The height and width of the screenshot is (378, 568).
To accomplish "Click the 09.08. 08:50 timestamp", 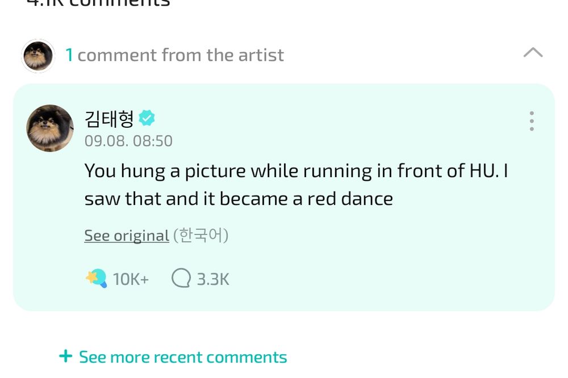I will click(128, 141).
